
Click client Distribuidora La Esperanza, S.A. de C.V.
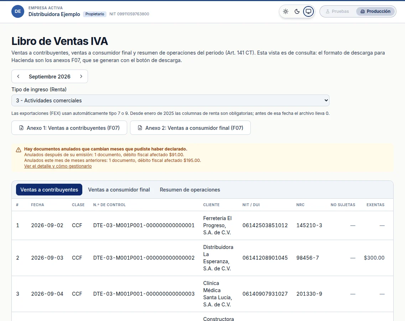pyautogui.click(x=218, y=258)
